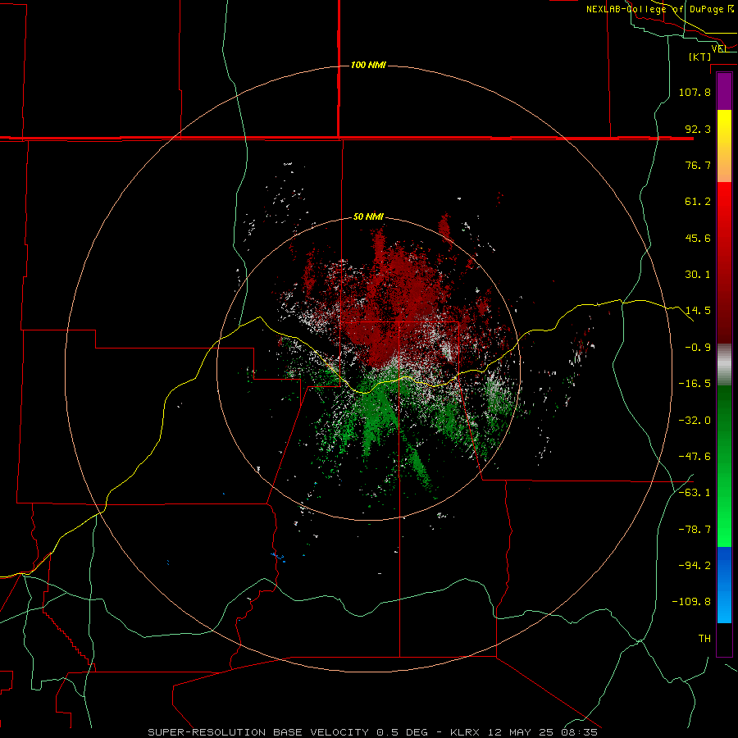
Task: Click SUPER-RESOLUTION BASE VELOCITY product title
Action: pyautogui.click(x=258, y=732)
